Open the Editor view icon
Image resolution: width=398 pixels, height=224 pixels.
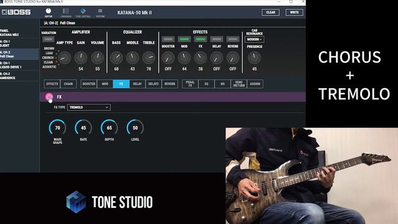coord(49,12)
